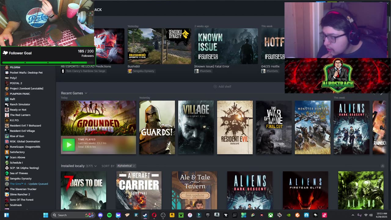Click the taskbar Search box
The width and height of the screenshot is (391, 220).
[x=73, y=215]
